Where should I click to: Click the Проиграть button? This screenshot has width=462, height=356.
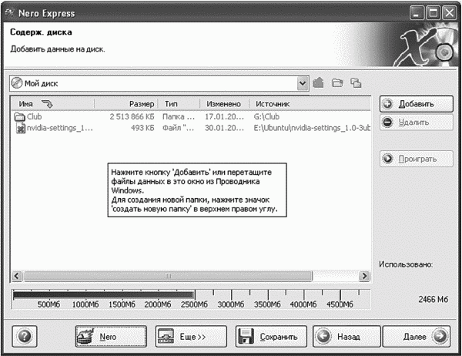[417, 159]
